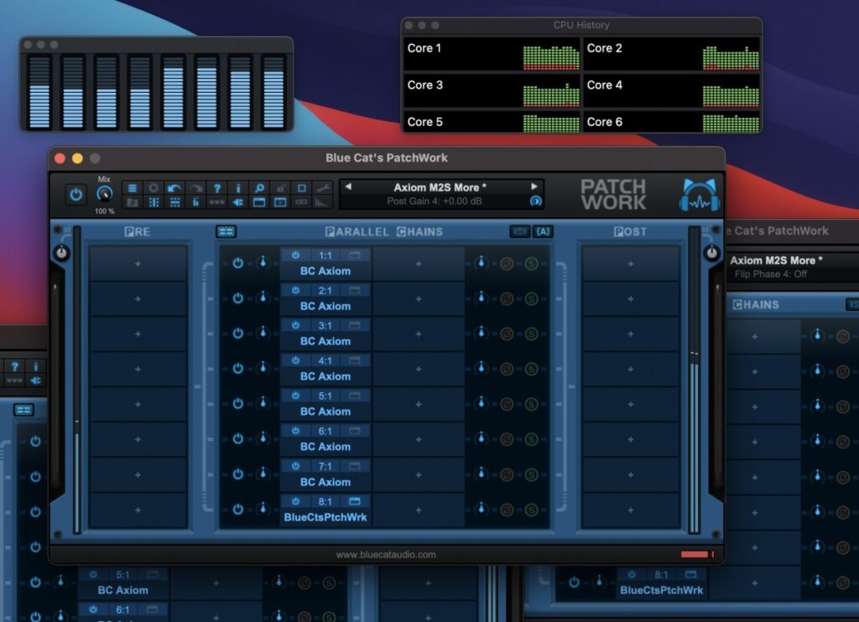Open the www.bluecataudio.com link
Image resolution: width=859 pixels, height=622 pixels.
pyautogui.click(x=386, y=555)
